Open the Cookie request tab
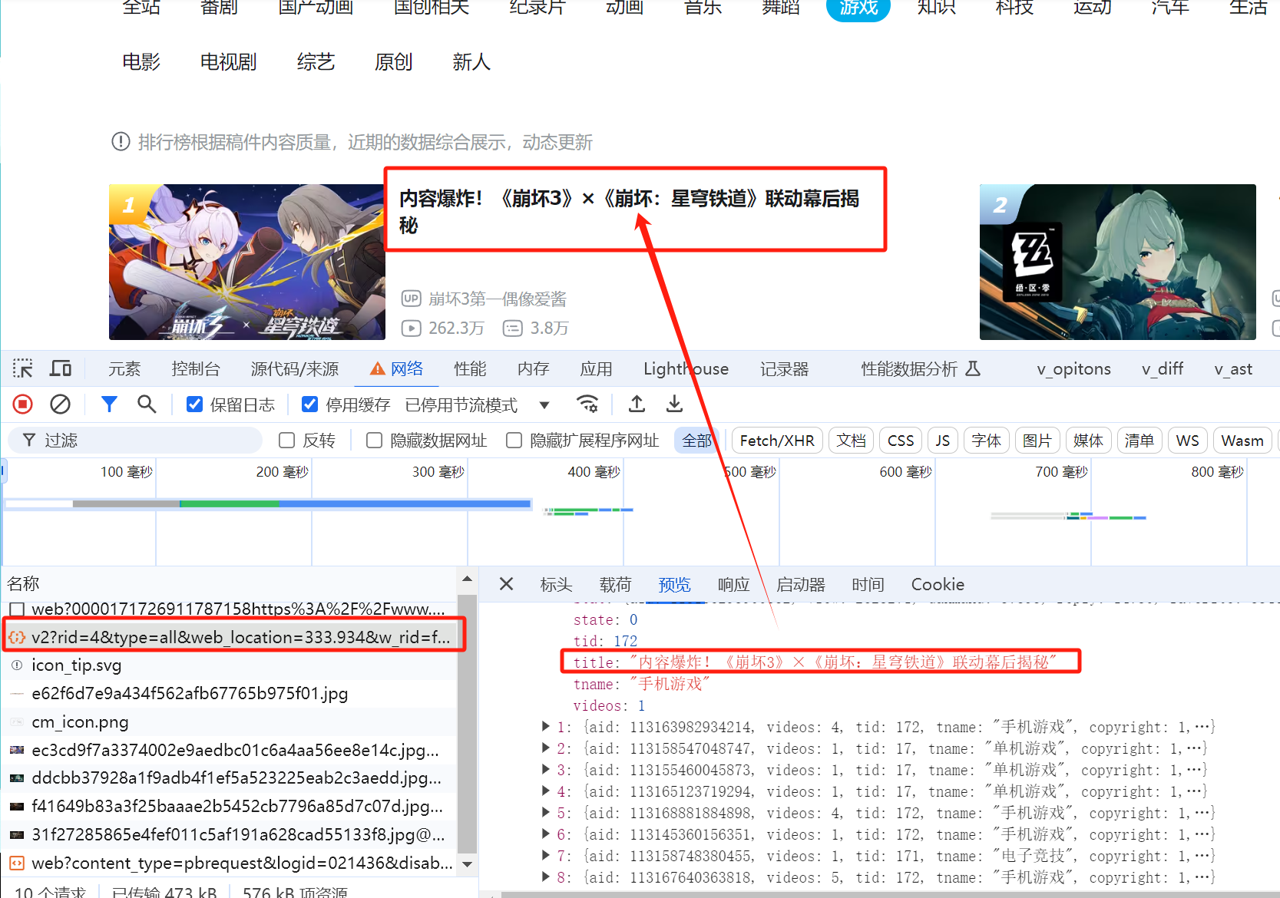 (x=938, y=585)
